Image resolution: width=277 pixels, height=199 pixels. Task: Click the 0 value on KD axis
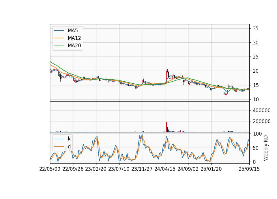click(x=254, y=162)
